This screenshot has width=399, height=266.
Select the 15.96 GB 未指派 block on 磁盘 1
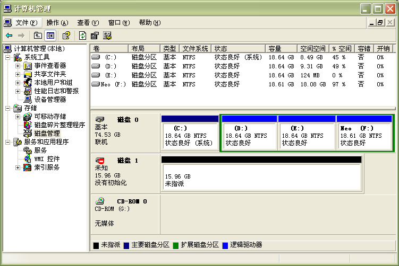point(261,174)
